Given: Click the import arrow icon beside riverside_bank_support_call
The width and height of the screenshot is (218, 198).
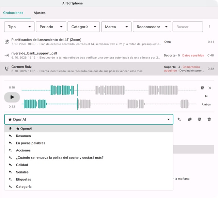Looking at the screenshot, I should coord(7,56).
